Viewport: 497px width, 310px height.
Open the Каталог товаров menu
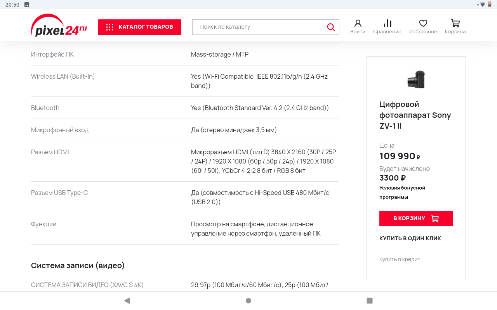tap(139, 27)
